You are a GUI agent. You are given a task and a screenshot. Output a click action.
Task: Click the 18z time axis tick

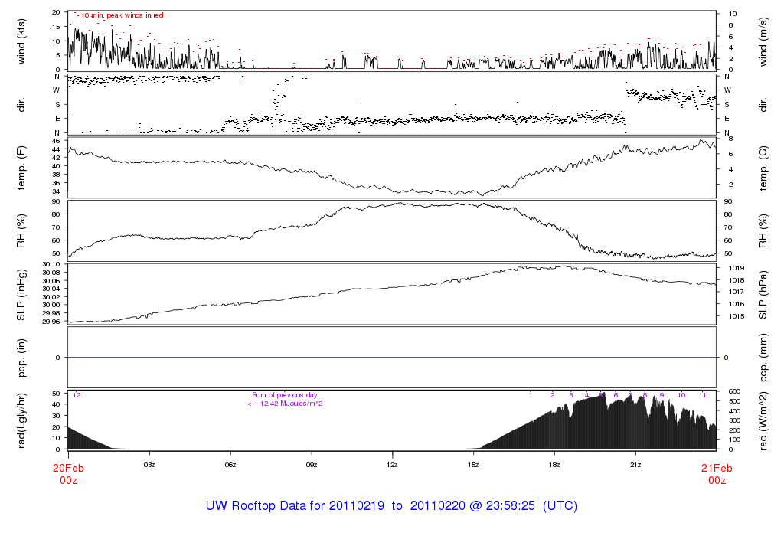click(x=554, y=464)
